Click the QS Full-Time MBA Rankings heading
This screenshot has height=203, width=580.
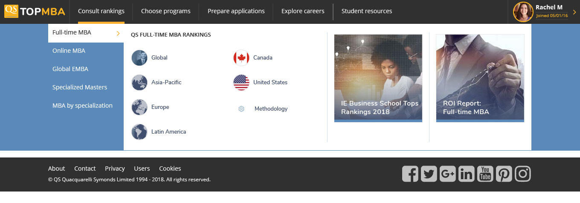point(171,35)
